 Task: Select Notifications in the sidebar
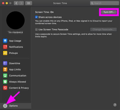(16, 47)
